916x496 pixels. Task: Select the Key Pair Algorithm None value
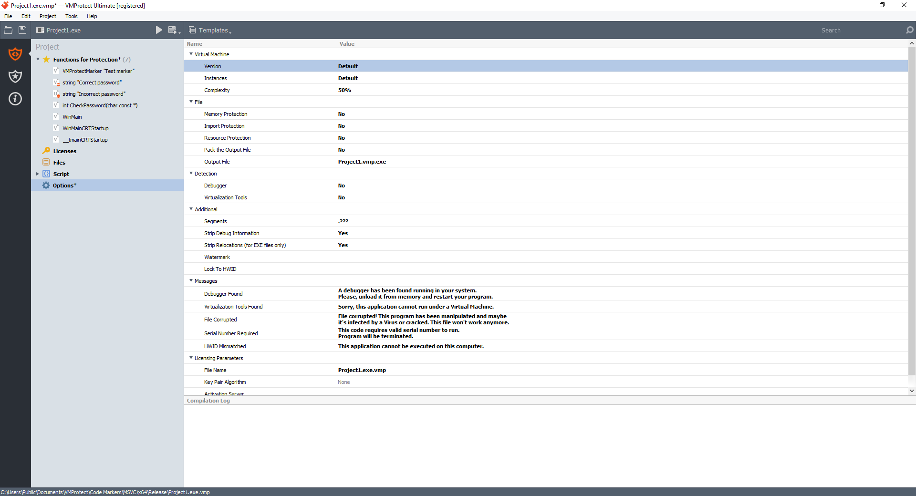(344, 382)
